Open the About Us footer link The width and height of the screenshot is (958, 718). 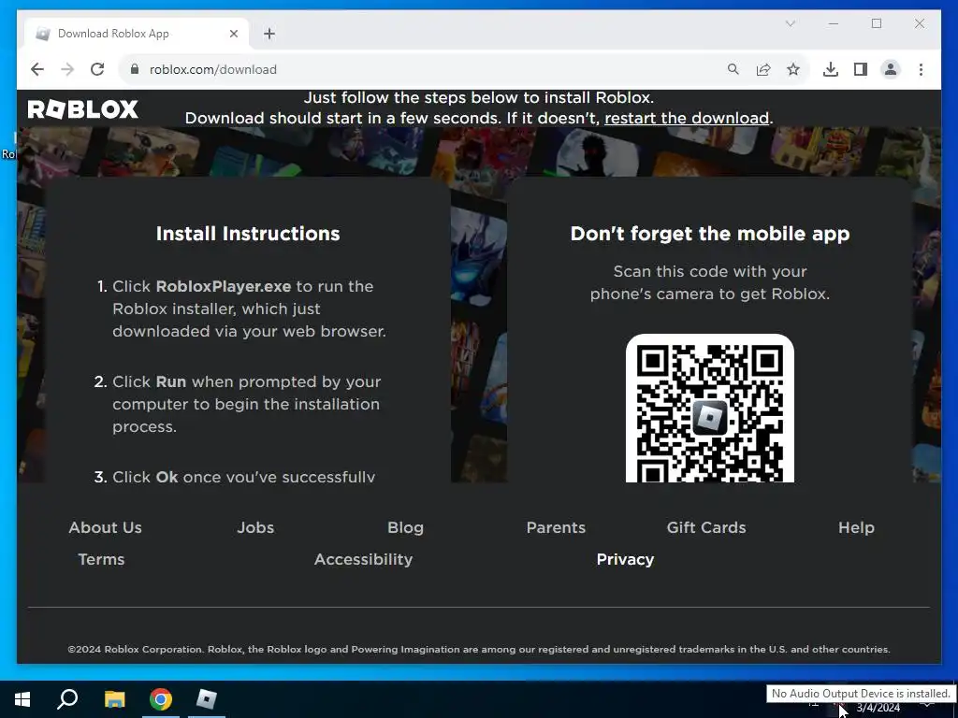pos(105,527)
